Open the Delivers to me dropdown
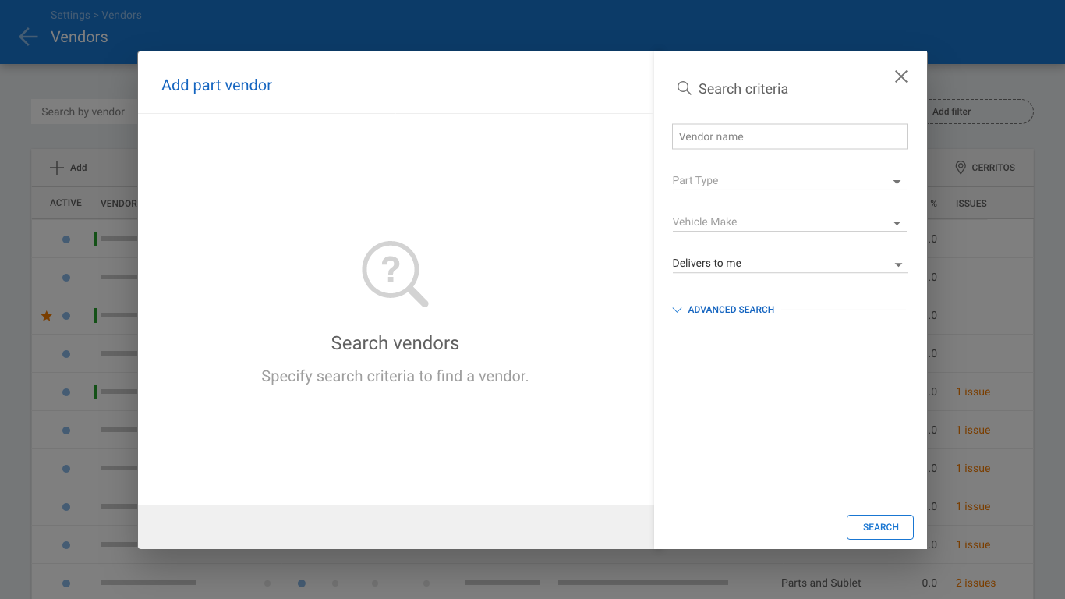1065x599 pixels. 789,264
